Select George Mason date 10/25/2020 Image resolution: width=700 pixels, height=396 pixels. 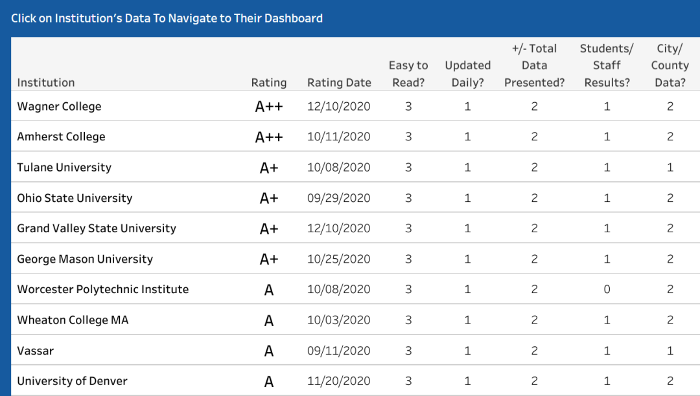click(x=339, y=259)
